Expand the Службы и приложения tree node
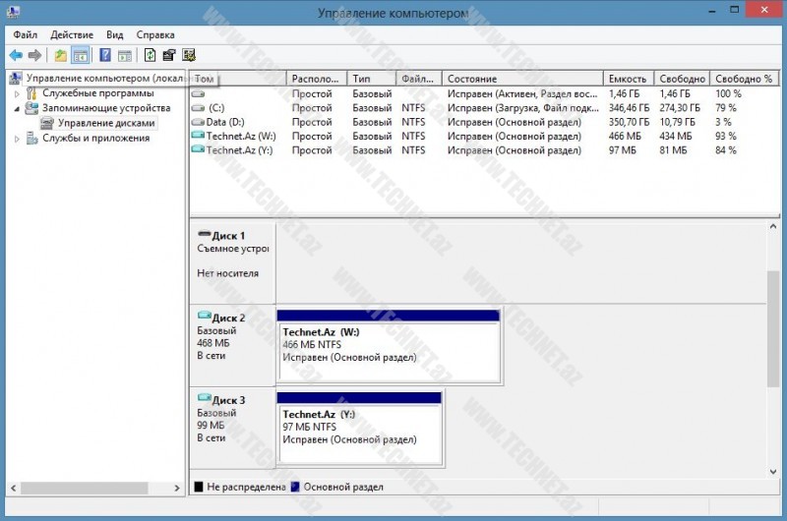This screenshot has width=787, height=521. click(17, 139)
